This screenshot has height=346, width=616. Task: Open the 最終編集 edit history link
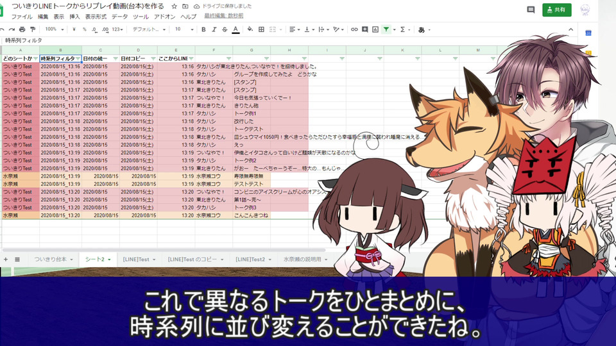(x=224, y=15)
